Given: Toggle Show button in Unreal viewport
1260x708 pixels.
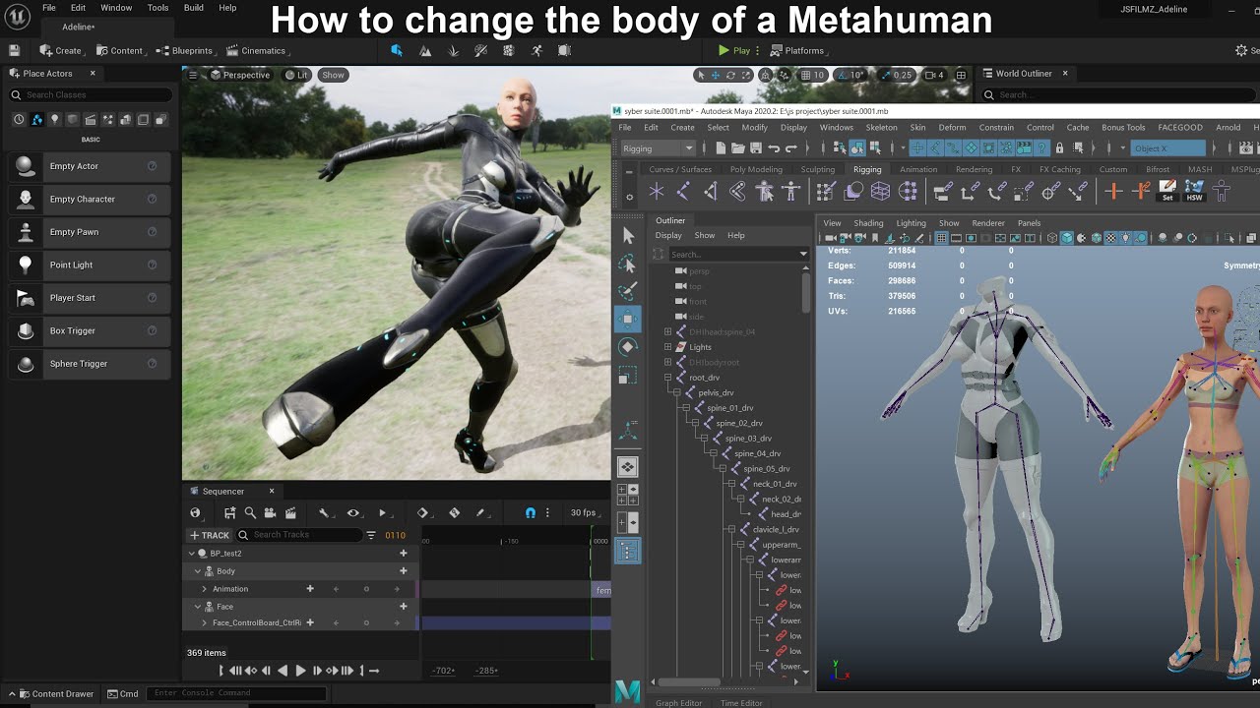Looking at the screenshot, I should click(334, 75).
